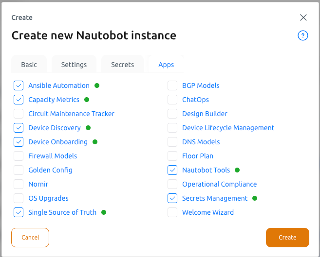Enable Operational Compliance checkbox
320x257 pixels.
pos(172,184)
